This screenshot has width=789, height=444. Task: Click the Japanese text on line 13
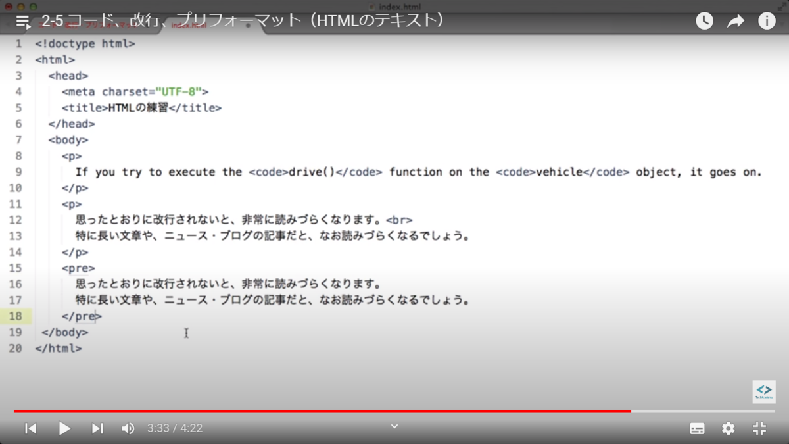click(273, 235)
